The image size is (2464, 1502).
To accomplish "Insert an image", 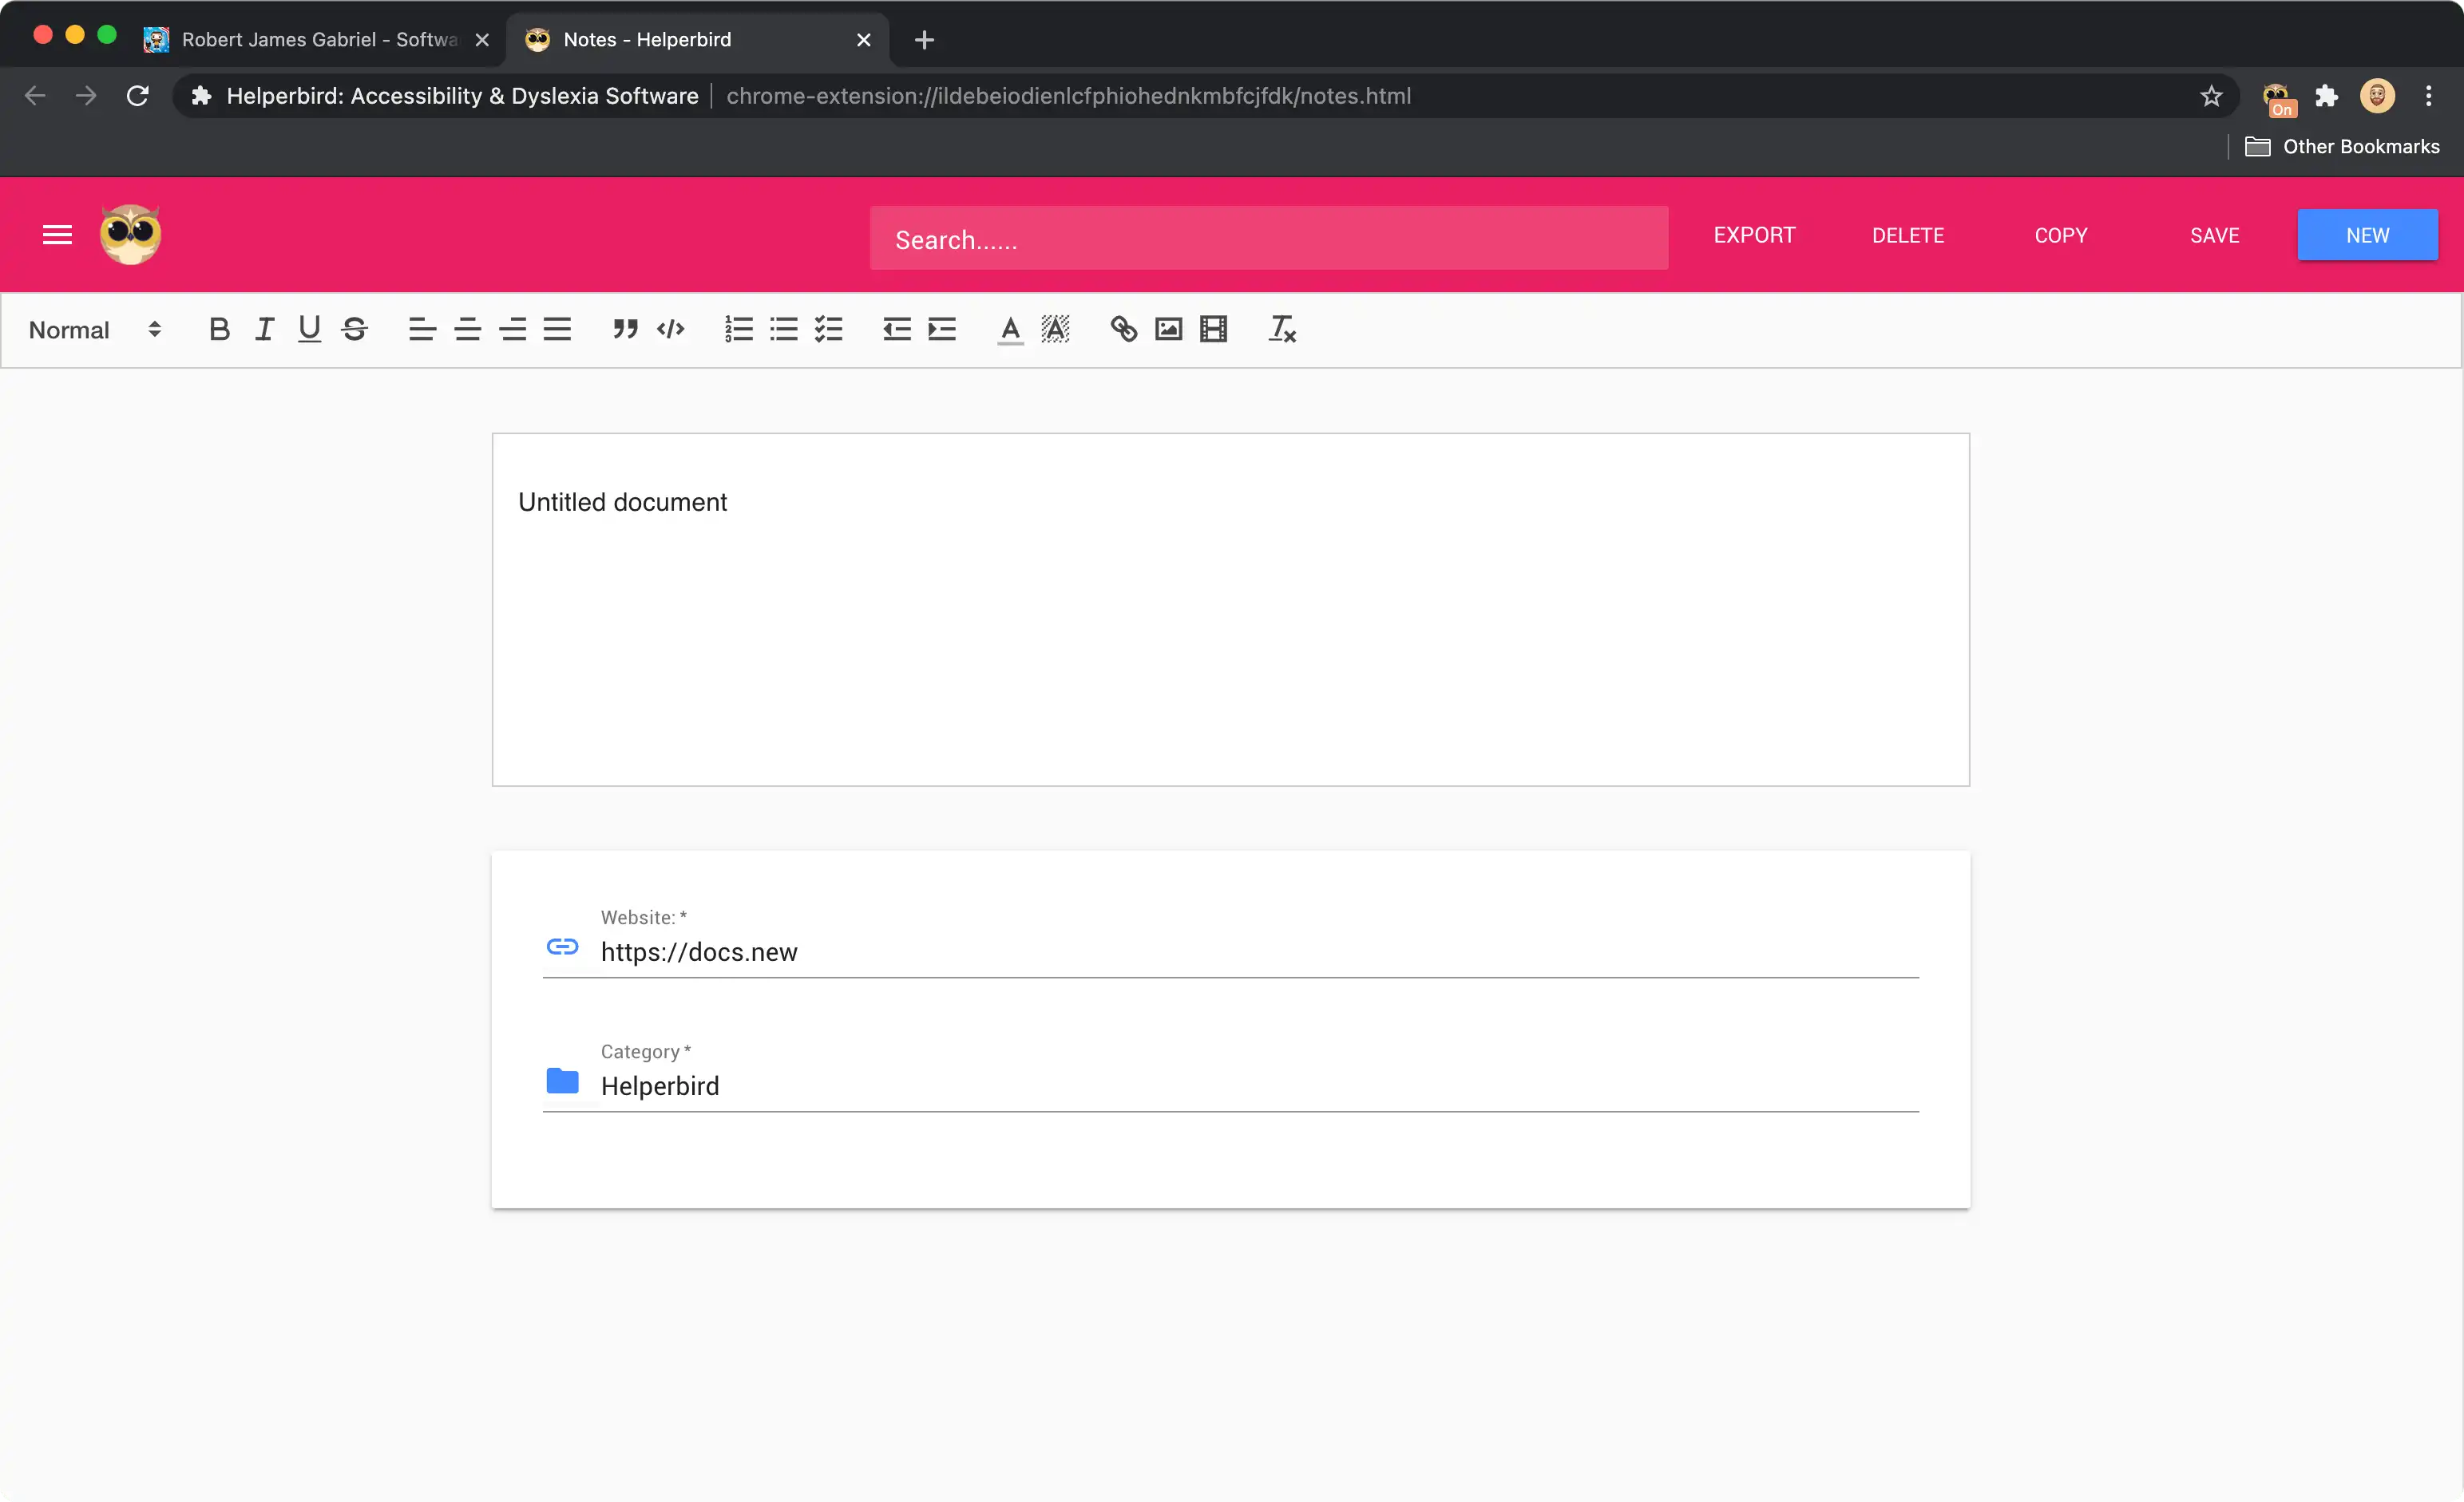I will (1168, 329).
